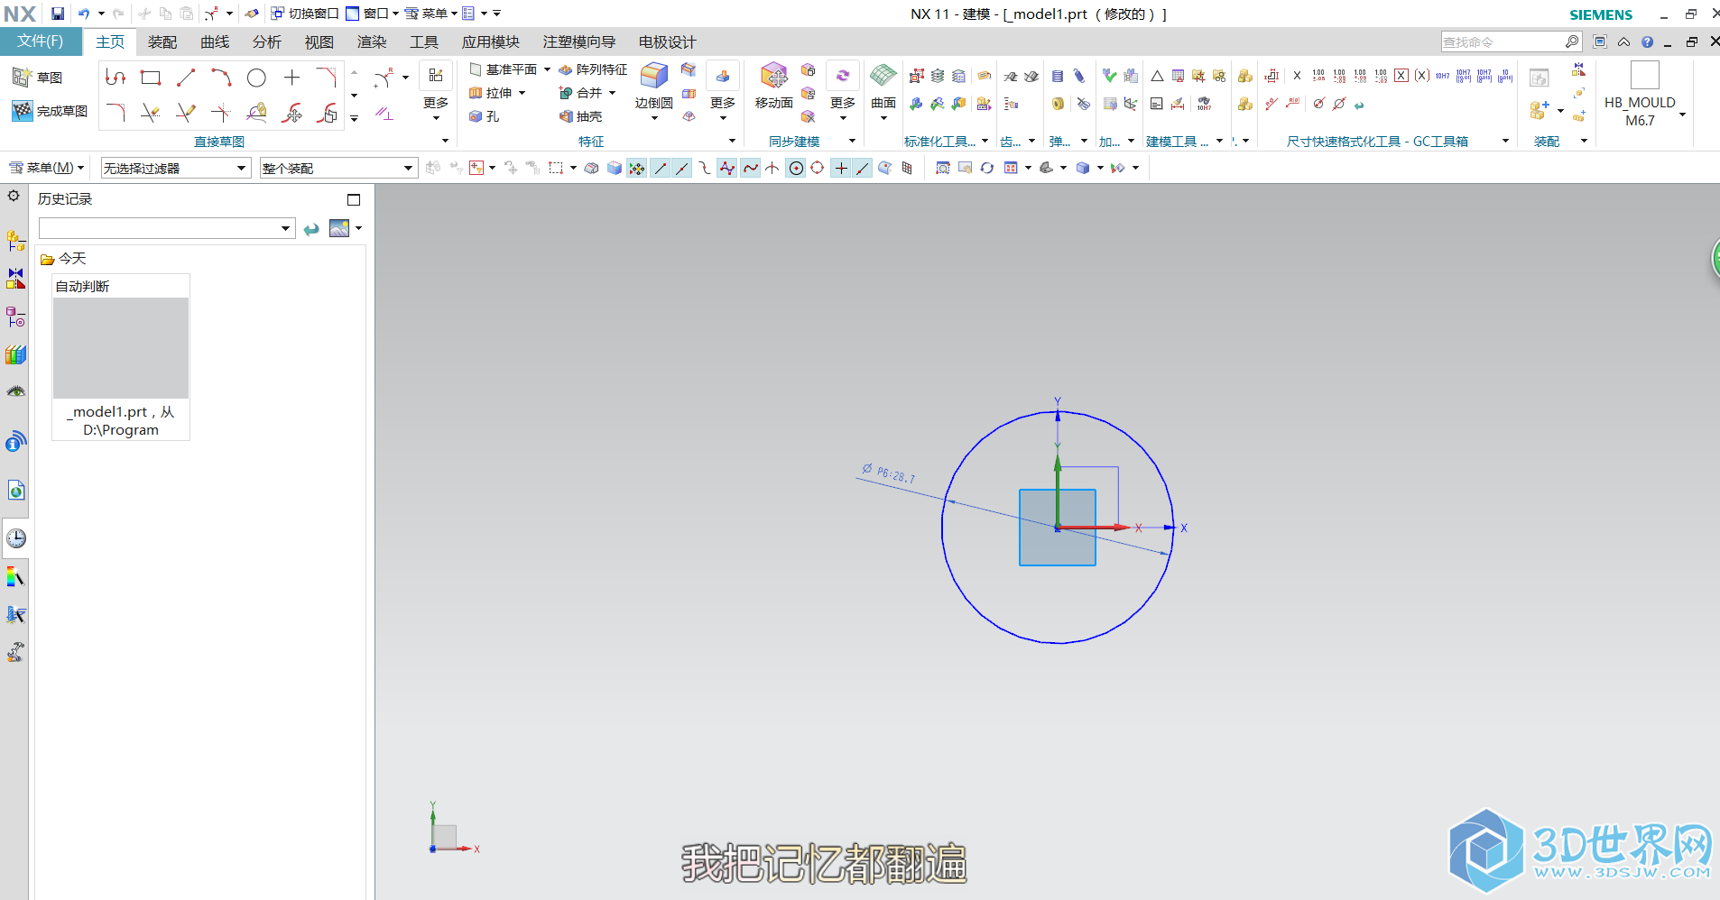This screenshot has height=900, width=1720.
Task: Select the Circle sketch tool
Action: (x=256, y=78)
